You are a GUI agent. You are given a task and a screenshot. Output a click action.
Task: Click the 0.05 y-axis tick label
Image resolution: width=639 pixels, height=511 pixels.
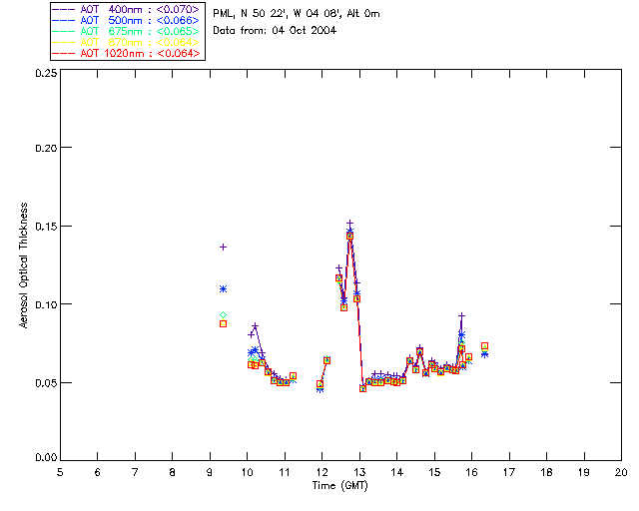click(46, 383)
